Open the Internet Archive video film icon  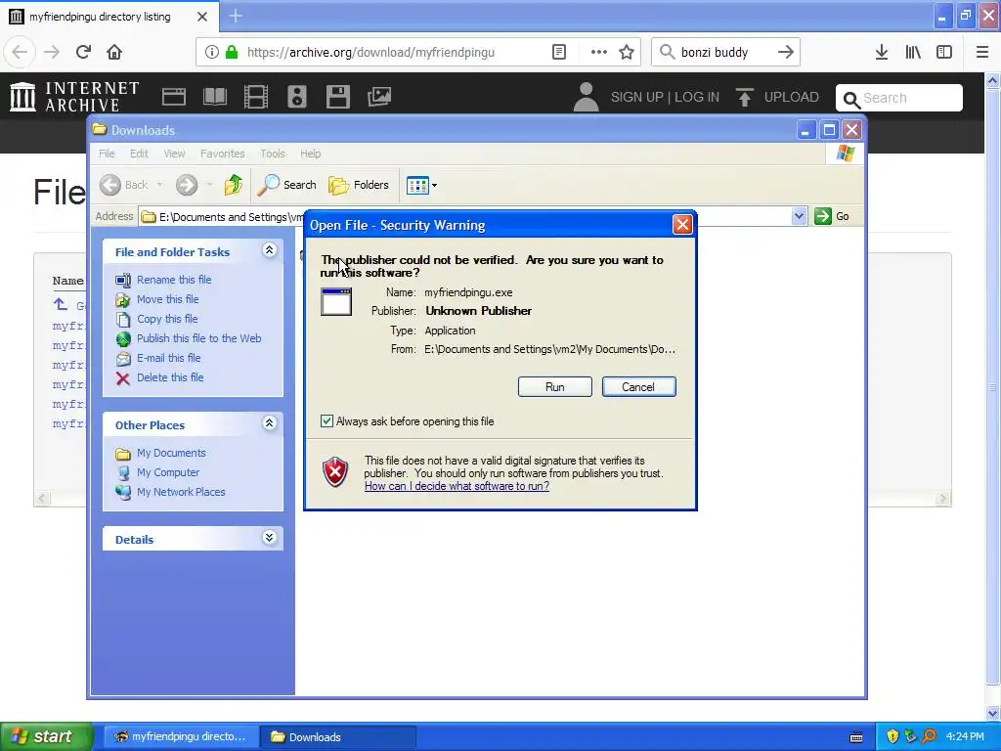tap(256, 97)
